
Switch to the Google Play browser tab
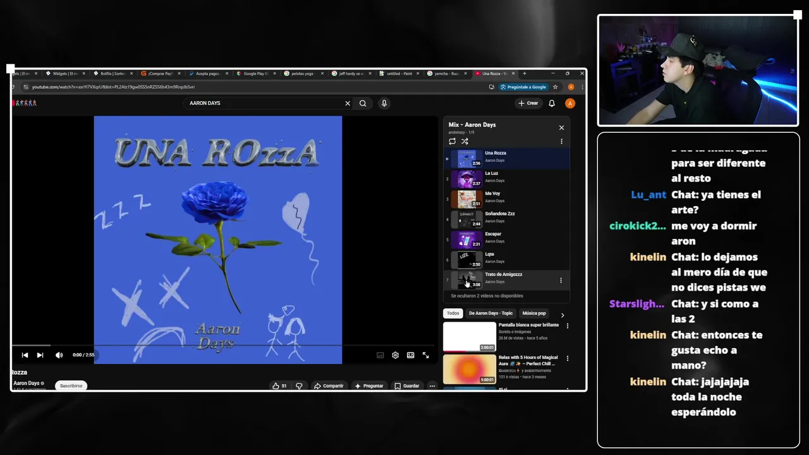pos(255,73)
